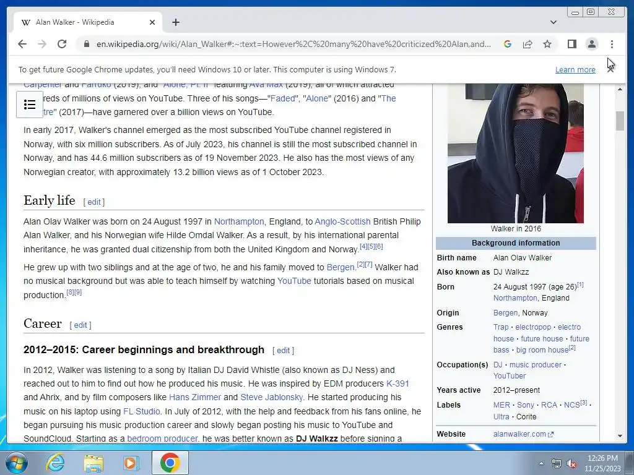Click the vertical scrollbar thumb
The width and height of the screenshot is (634, 475).
click(x=620, y=121)
